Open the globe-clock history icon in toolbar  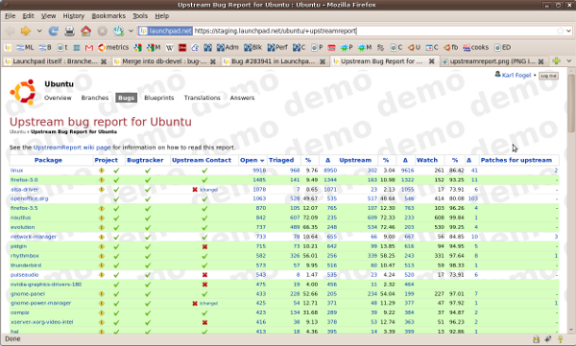(x=118, y=31)
